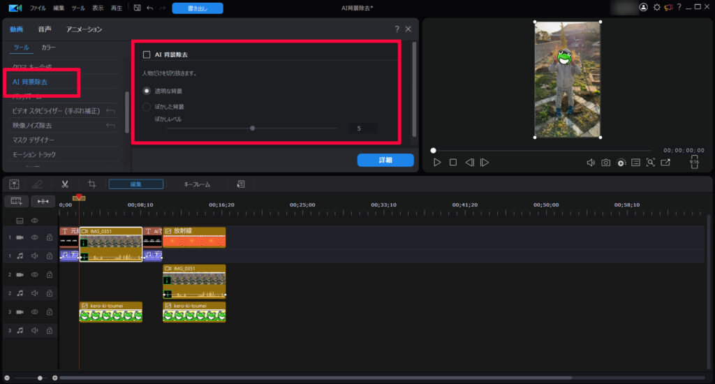
Task: Toggle visibility of video track 1
Action: click(35, 237)
